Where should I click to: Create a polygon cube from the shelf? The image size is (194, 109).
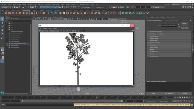coord(9,13)
